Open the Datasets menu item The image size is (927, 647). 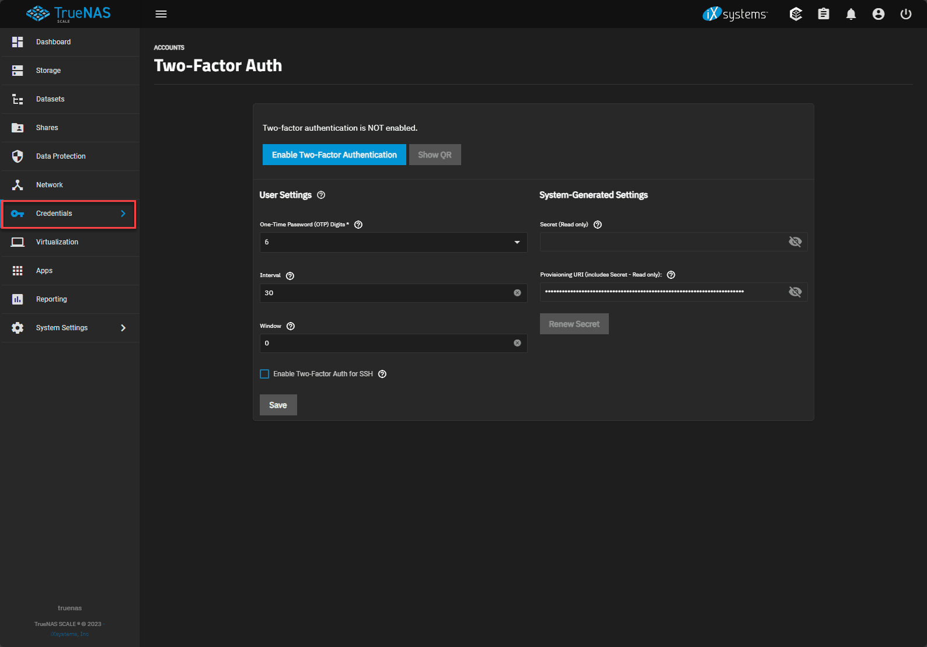70,99
